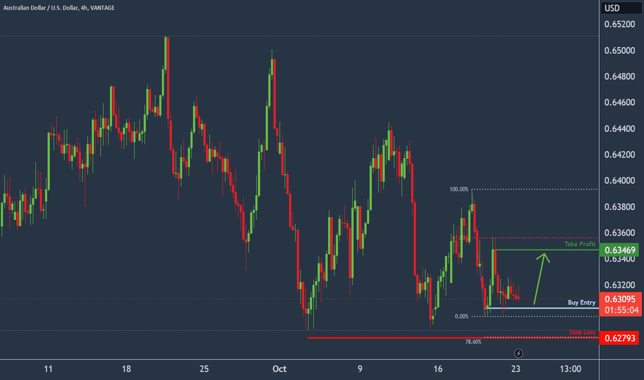Click the 0.65000 price axis value
This screenshot has height=380, width=644.
point(619,50)
